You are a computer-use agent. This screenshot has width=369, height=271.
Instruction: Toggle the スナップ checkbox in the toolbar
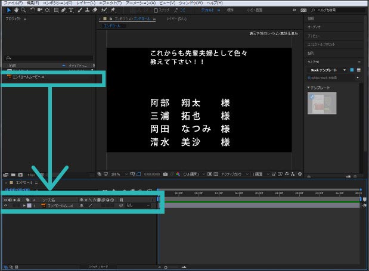pyautogui.click(x=156, y=10)
